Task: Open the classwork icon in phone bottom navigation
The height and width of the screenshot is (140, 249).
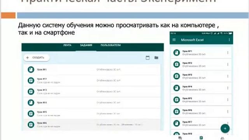Action: click(x=201, y=138)
